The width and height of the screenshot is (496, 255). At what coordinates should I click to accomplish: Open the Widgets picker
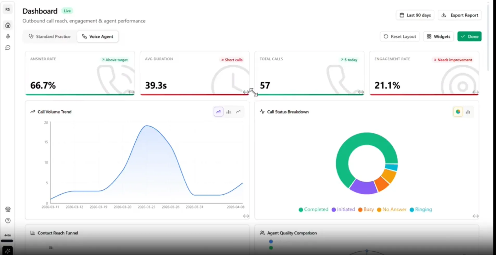[x=438, y=36]
